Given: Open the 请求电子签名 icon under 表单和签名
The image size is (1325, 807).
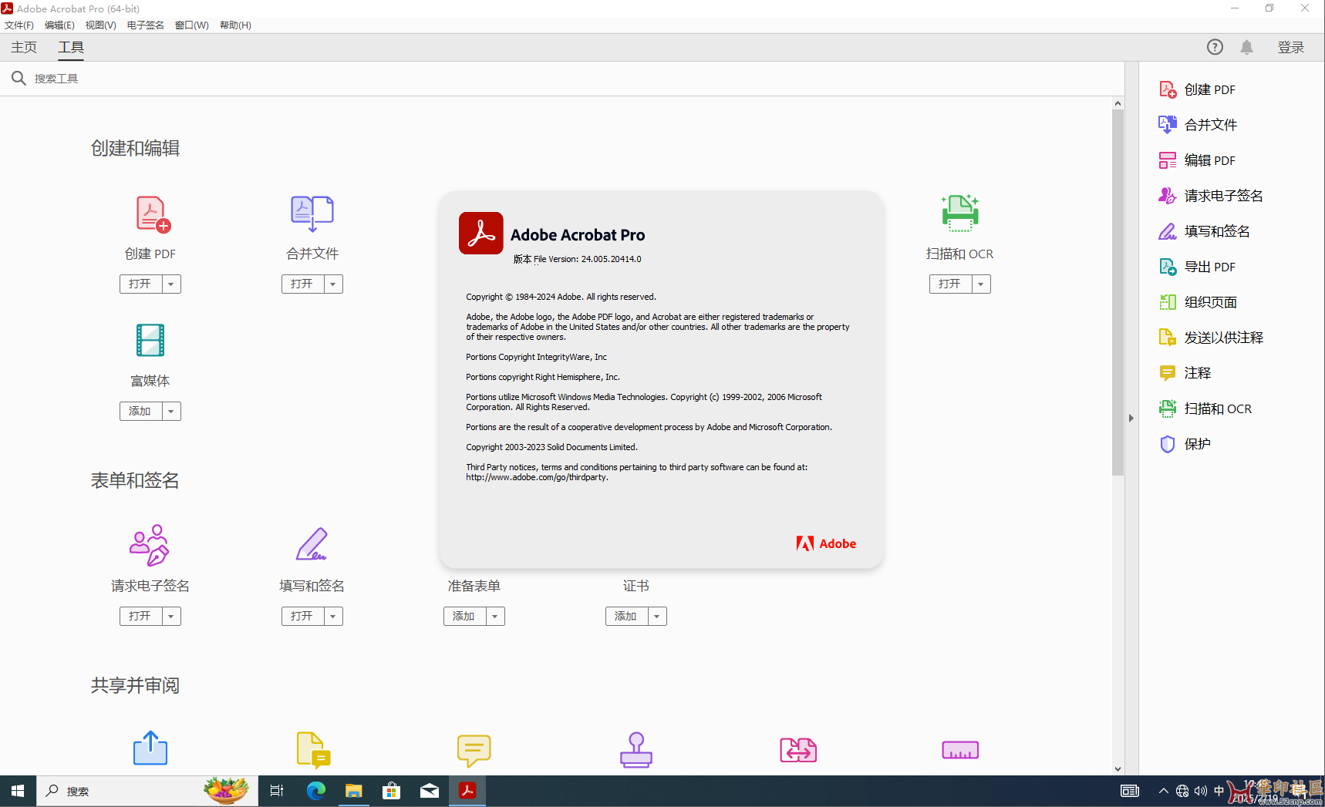Looking at the screenshot, I should pyautogui.click(x=150, y=545).
